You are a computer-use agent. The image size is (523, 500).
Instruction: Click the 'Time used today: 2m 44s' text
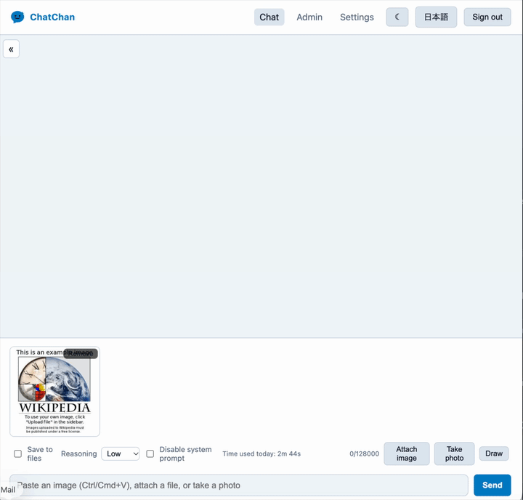(x=261, y=453)
